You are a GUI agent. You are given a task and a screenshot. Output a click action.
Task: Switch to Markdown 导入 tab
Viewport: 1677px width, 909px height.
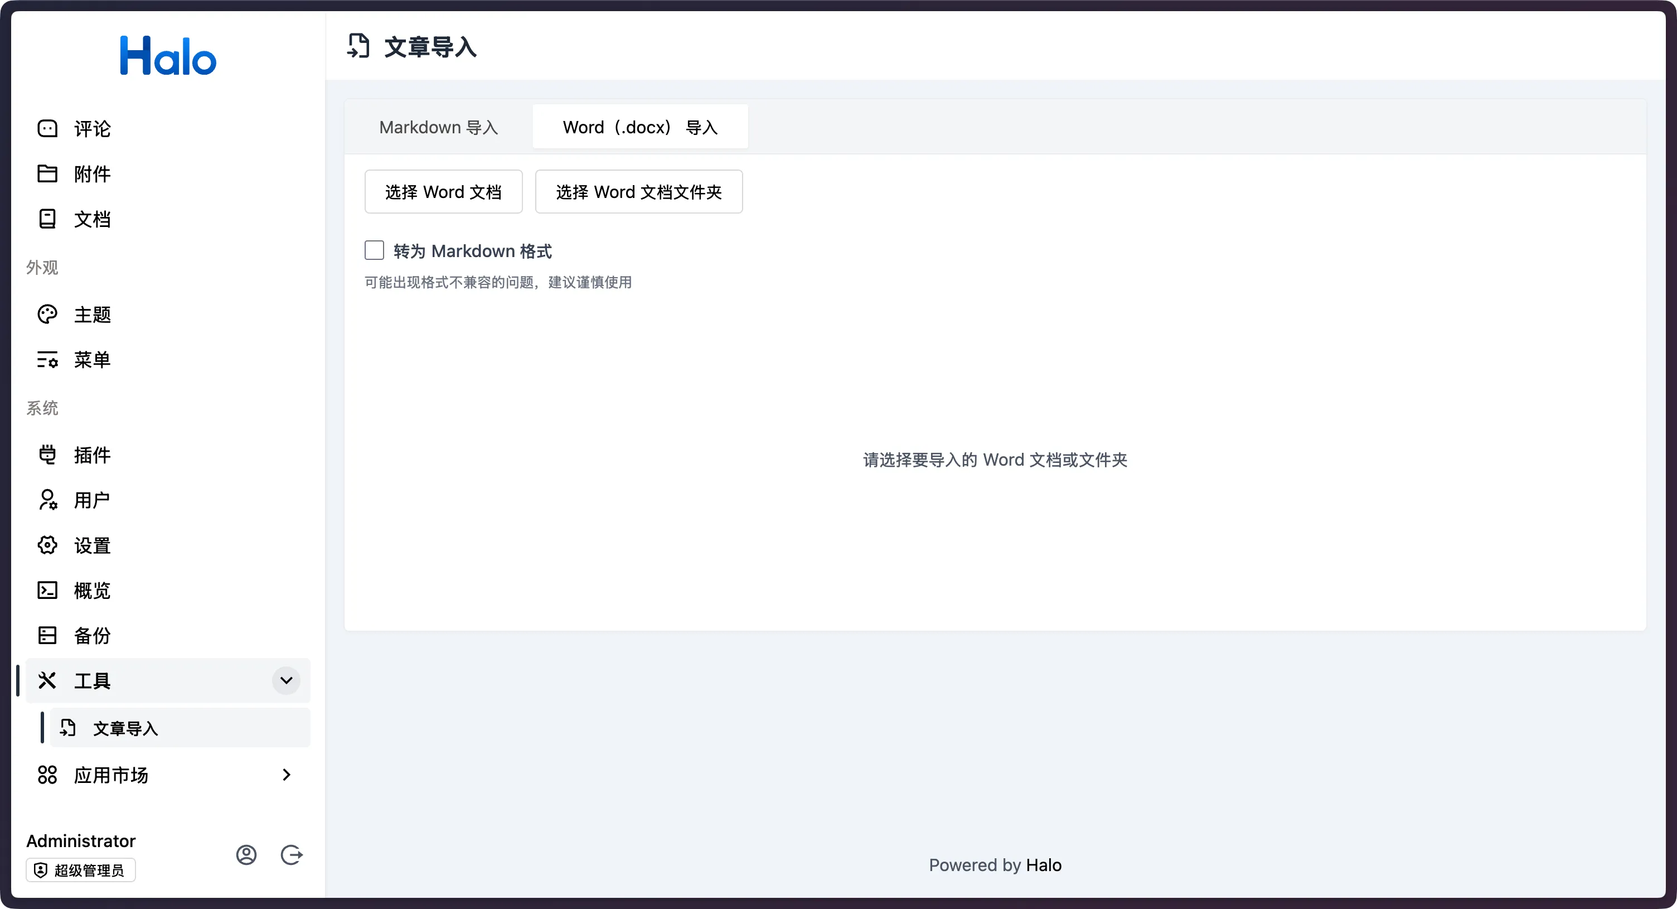tap(438, 127)
